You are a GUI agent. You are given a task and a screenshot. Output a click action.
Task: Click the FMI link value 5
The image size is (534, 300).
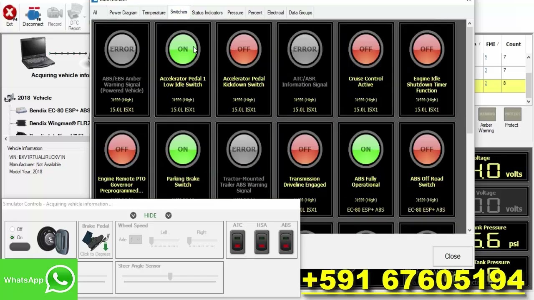(x=486, y=57)
